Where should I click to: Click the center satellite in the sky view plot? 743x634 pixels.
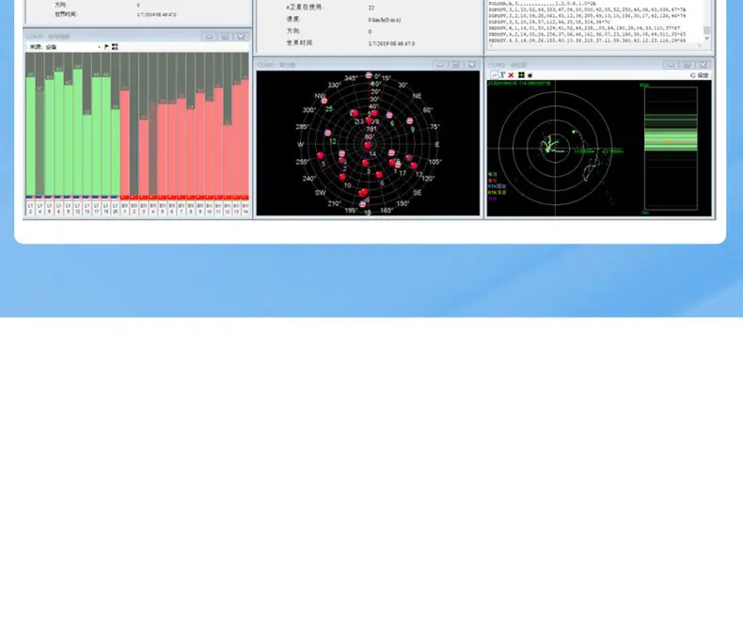pyautogui.click(x=368, y=145)
